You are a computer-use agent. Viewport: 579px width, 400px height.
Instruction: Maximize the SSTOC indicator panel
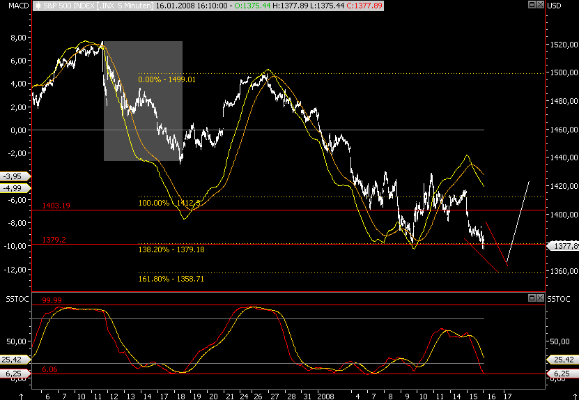(532, 298)
